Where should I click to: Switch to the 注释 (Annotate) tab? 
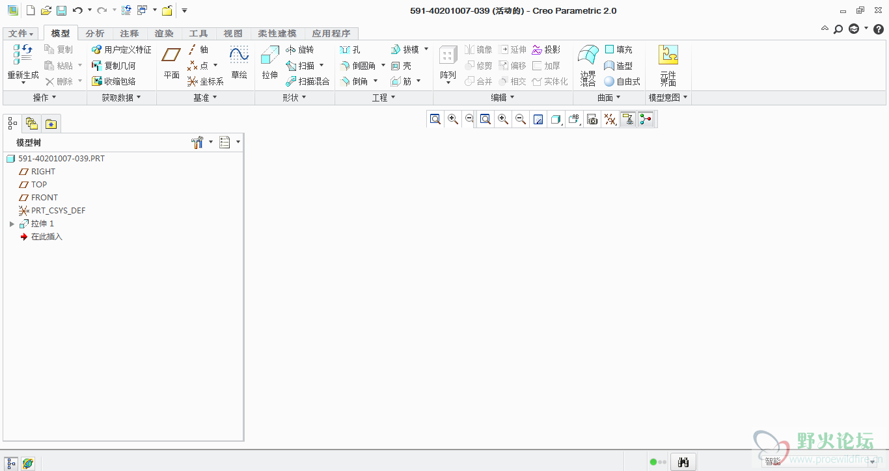coord(130,34)
